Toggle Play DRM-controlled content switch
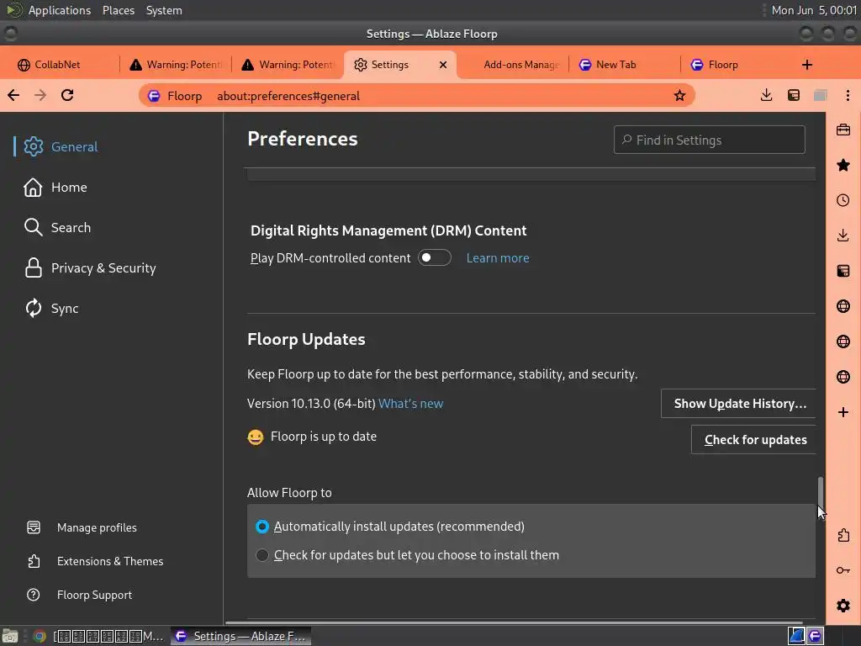This screenshot has width=861, height=646. pos(435,257)
